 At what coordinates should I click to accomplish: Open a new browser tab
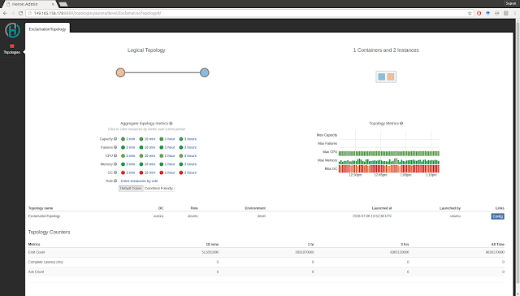pyautogui.click(x=63, y=4)
